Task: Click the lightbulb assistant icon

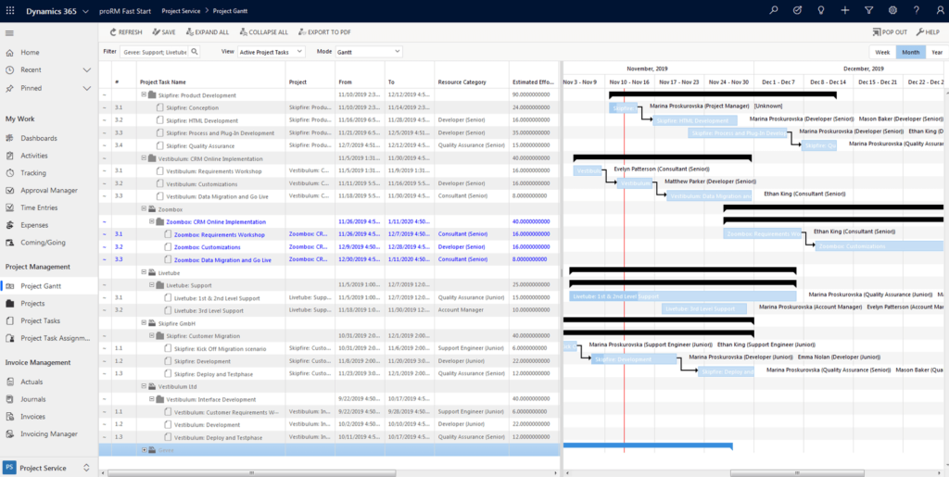Action: 821,10
